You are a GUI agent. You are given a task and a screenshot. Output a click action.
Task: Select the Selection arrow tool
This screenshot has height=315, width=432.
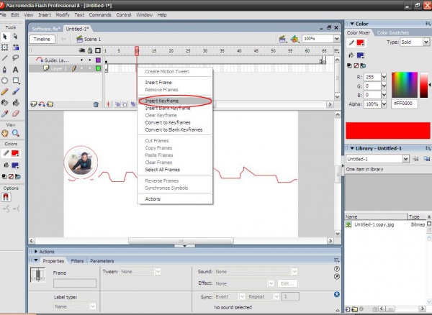pyautogui.click(x=5, y=36)
